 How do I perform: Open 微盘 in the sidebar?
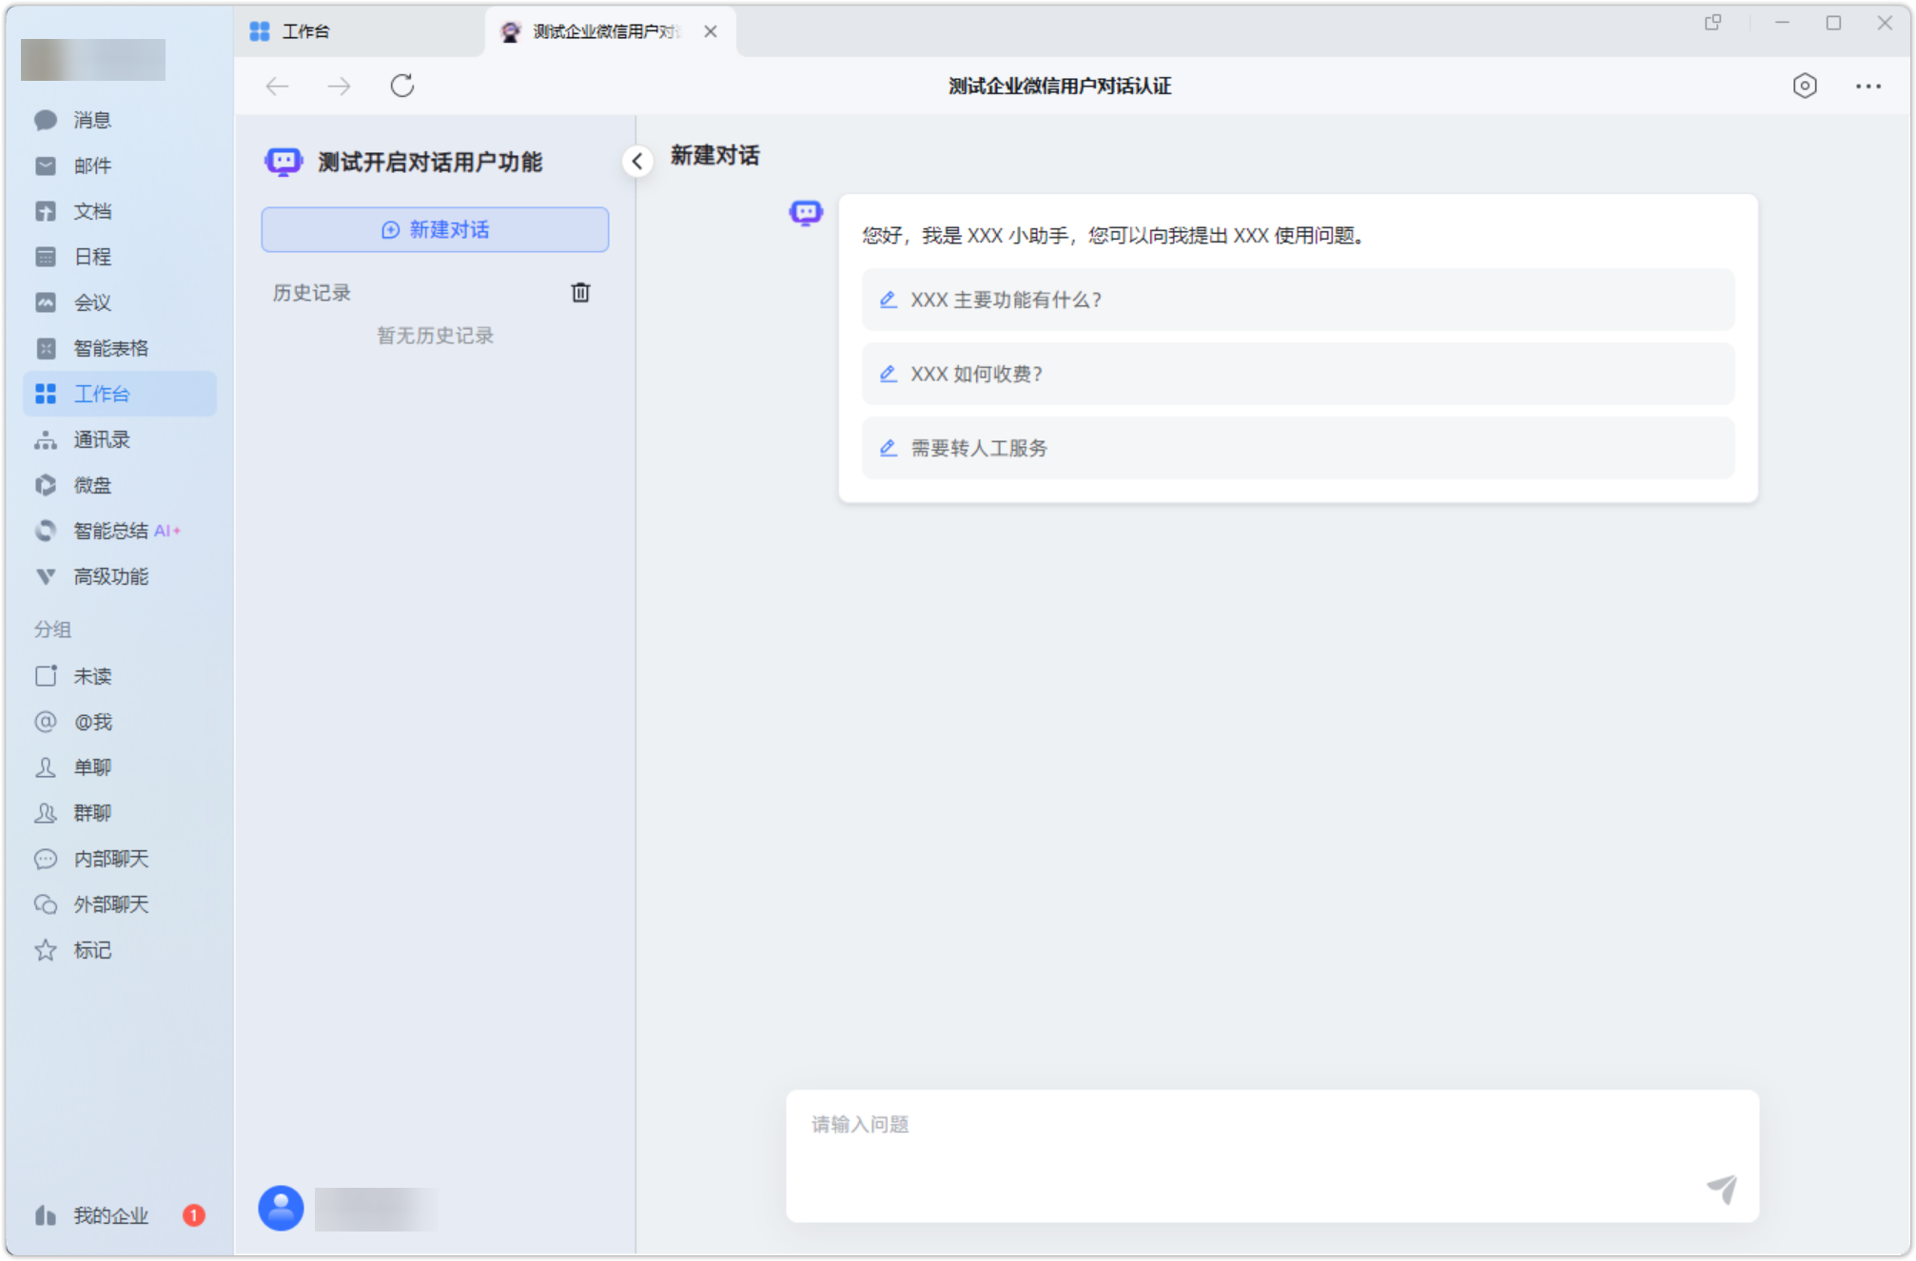click(x=92, y=485)
